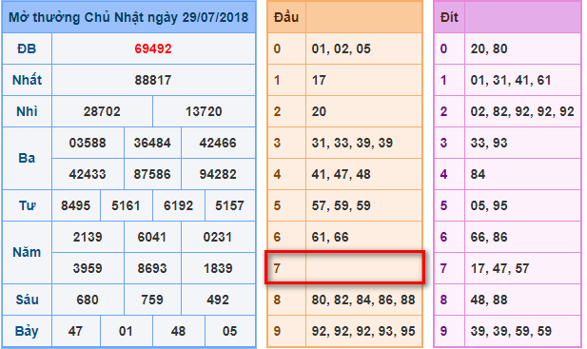Click the single '20' in Đầu row 2

pyautogui.click(x=319, y=111)
